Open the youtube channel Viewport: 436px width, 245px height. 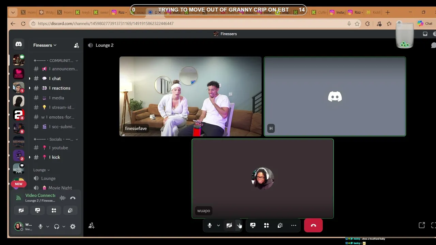[56, 148]
